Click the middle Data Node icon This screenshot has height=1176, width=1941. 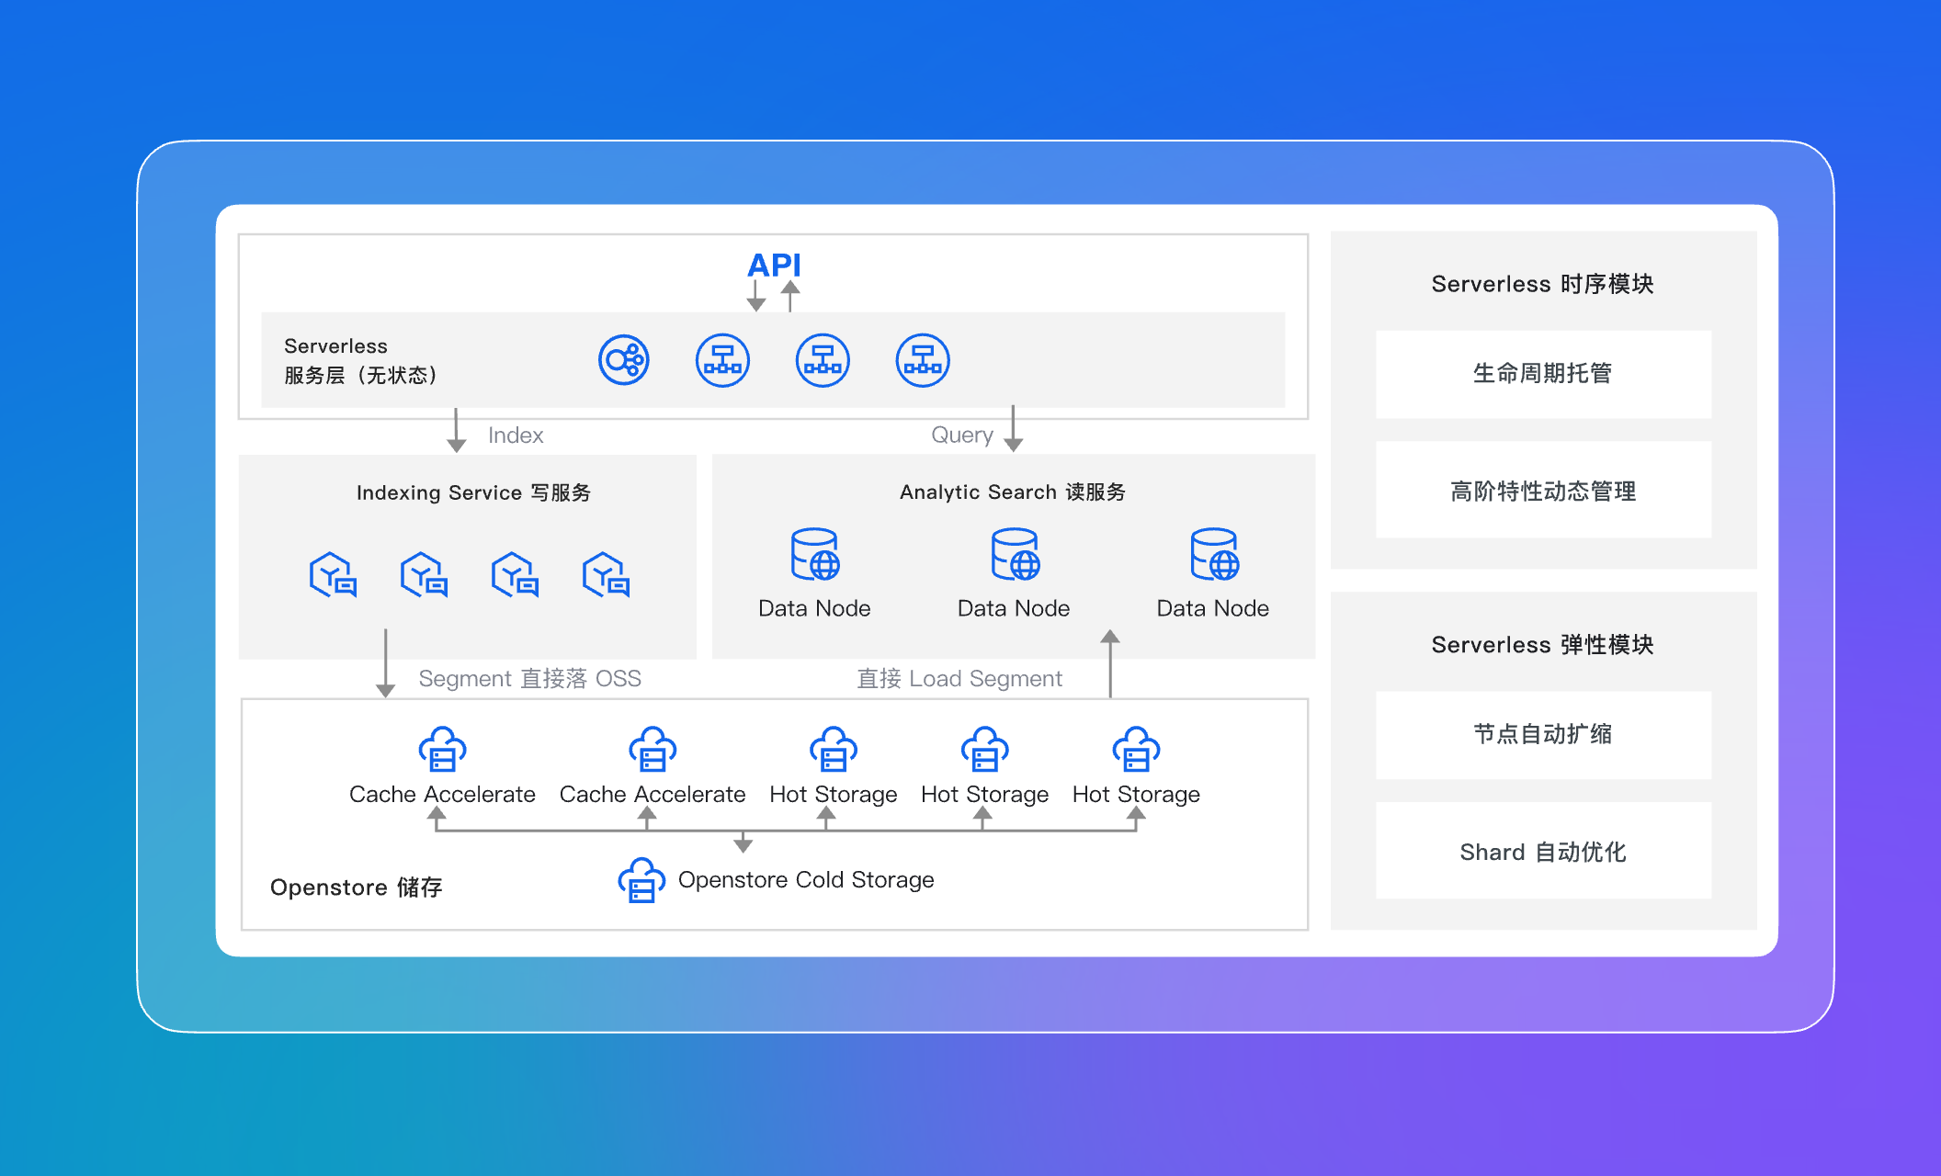pos(1015,554)
